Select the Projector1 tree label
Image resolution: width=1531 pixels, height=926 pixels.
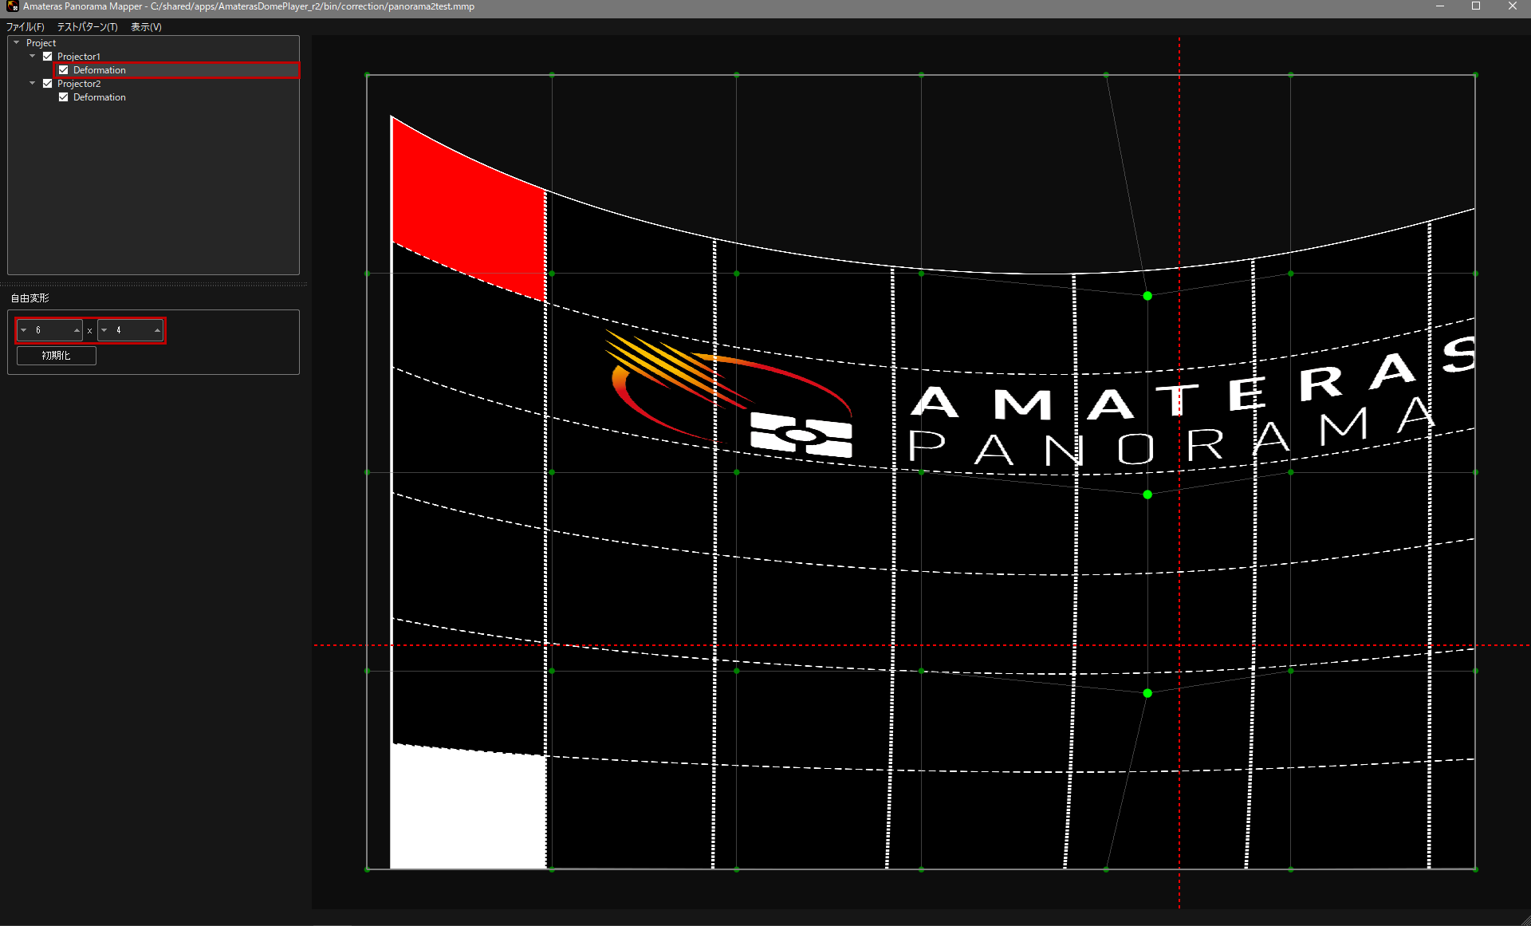pos(79,57)
